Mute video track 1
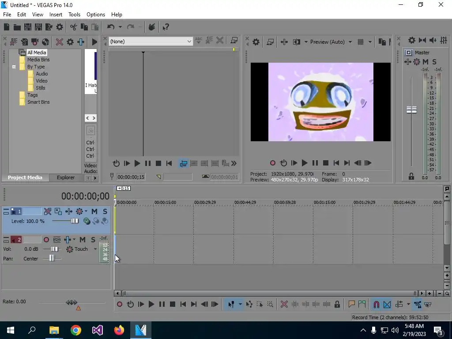This screenshot has height=339, width=452. 94,211
